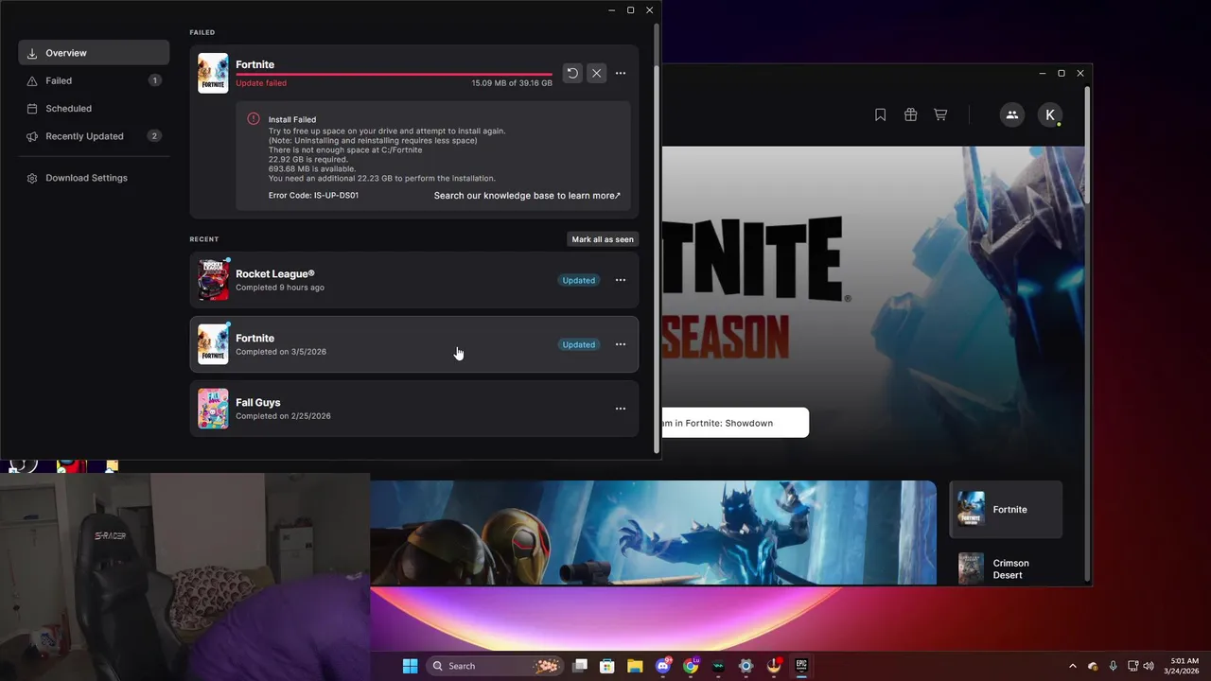The height and width of the screenshot is (681, 1211).
Task: Open friends icon in Epic launcher
Action: click(x=1011, y=114)
